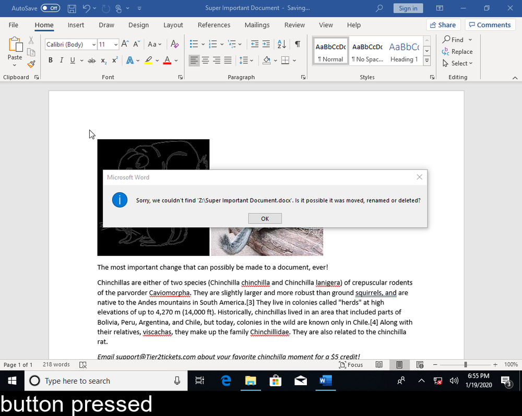Click the zoom slider handle
This screenshot has width=522, height=416.
coord(466,365)
